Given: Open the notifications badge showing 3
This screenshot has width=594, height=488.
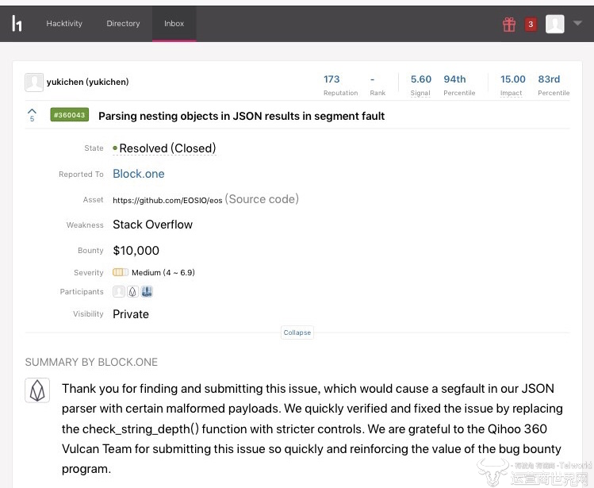Looking at the screenshot, I should tap(531, 25).
